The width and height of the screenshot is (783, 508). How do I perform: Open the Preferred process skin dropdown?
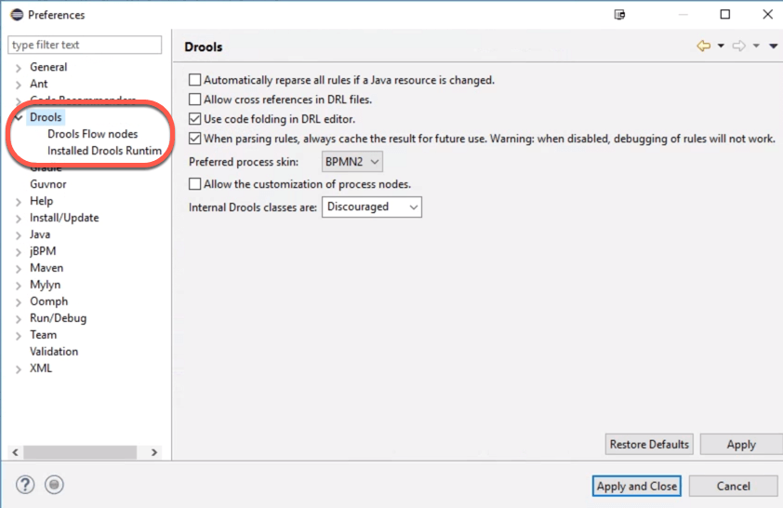tap(352, 162)
